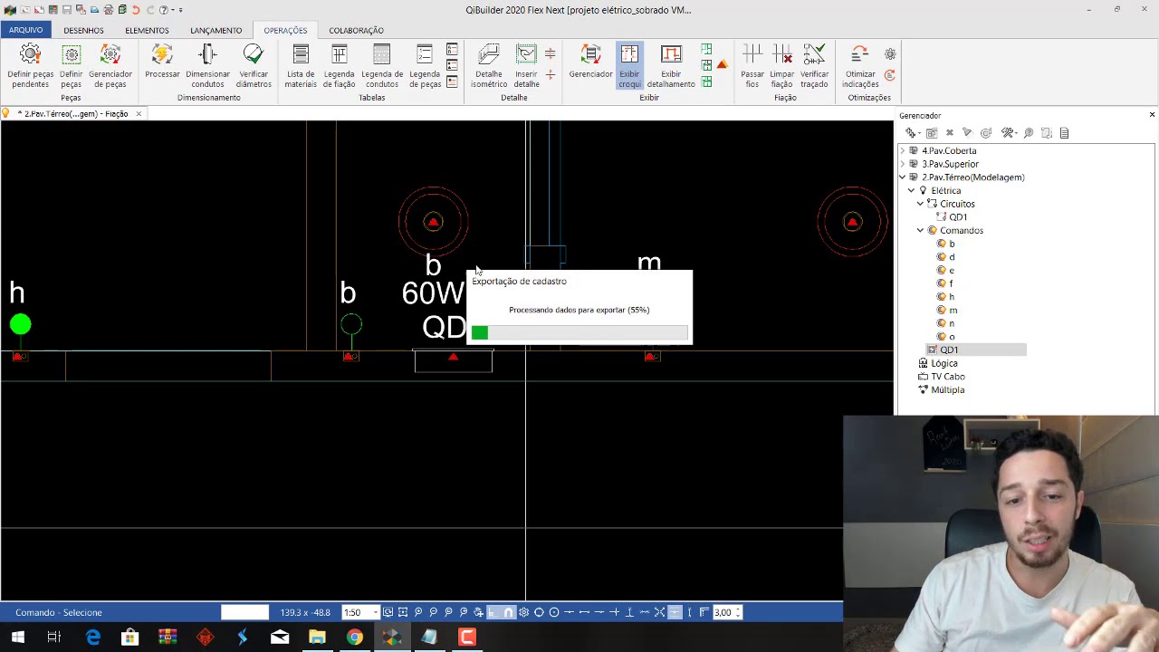Collapse the Elétrica tree node

click(912, 190)
